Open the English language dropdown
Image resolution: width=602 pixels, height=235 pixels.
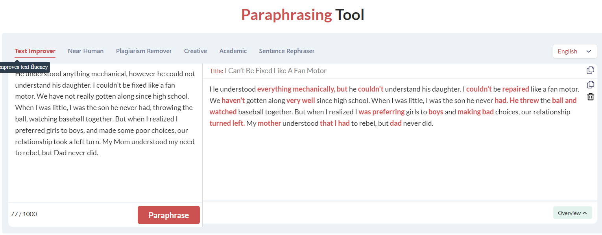click(575, 51)
